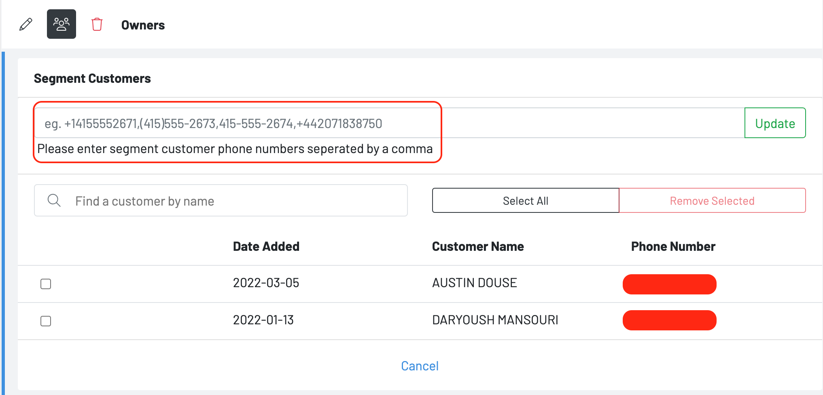Toggle the segment customers people icon
823x395 pixels.
click(62, 24)
